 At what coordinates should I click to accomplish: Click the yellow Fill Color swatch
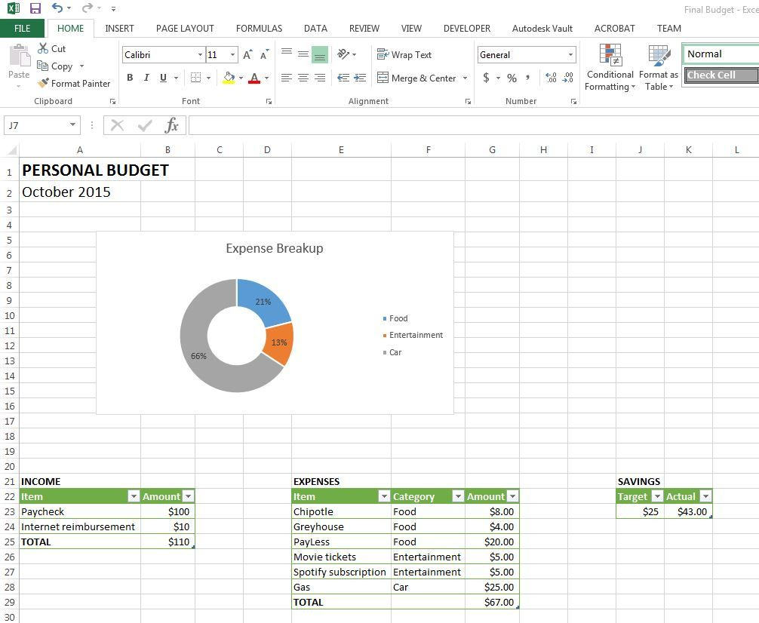(x=229, y=78)
